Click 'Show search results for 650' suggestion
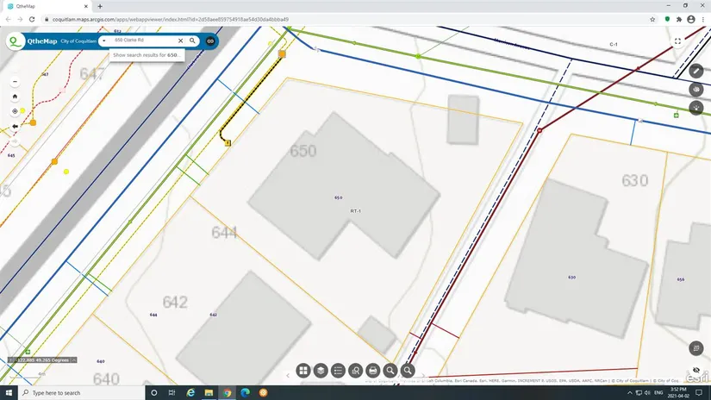Viewport: 711px width, 400px height. [146, 54]
